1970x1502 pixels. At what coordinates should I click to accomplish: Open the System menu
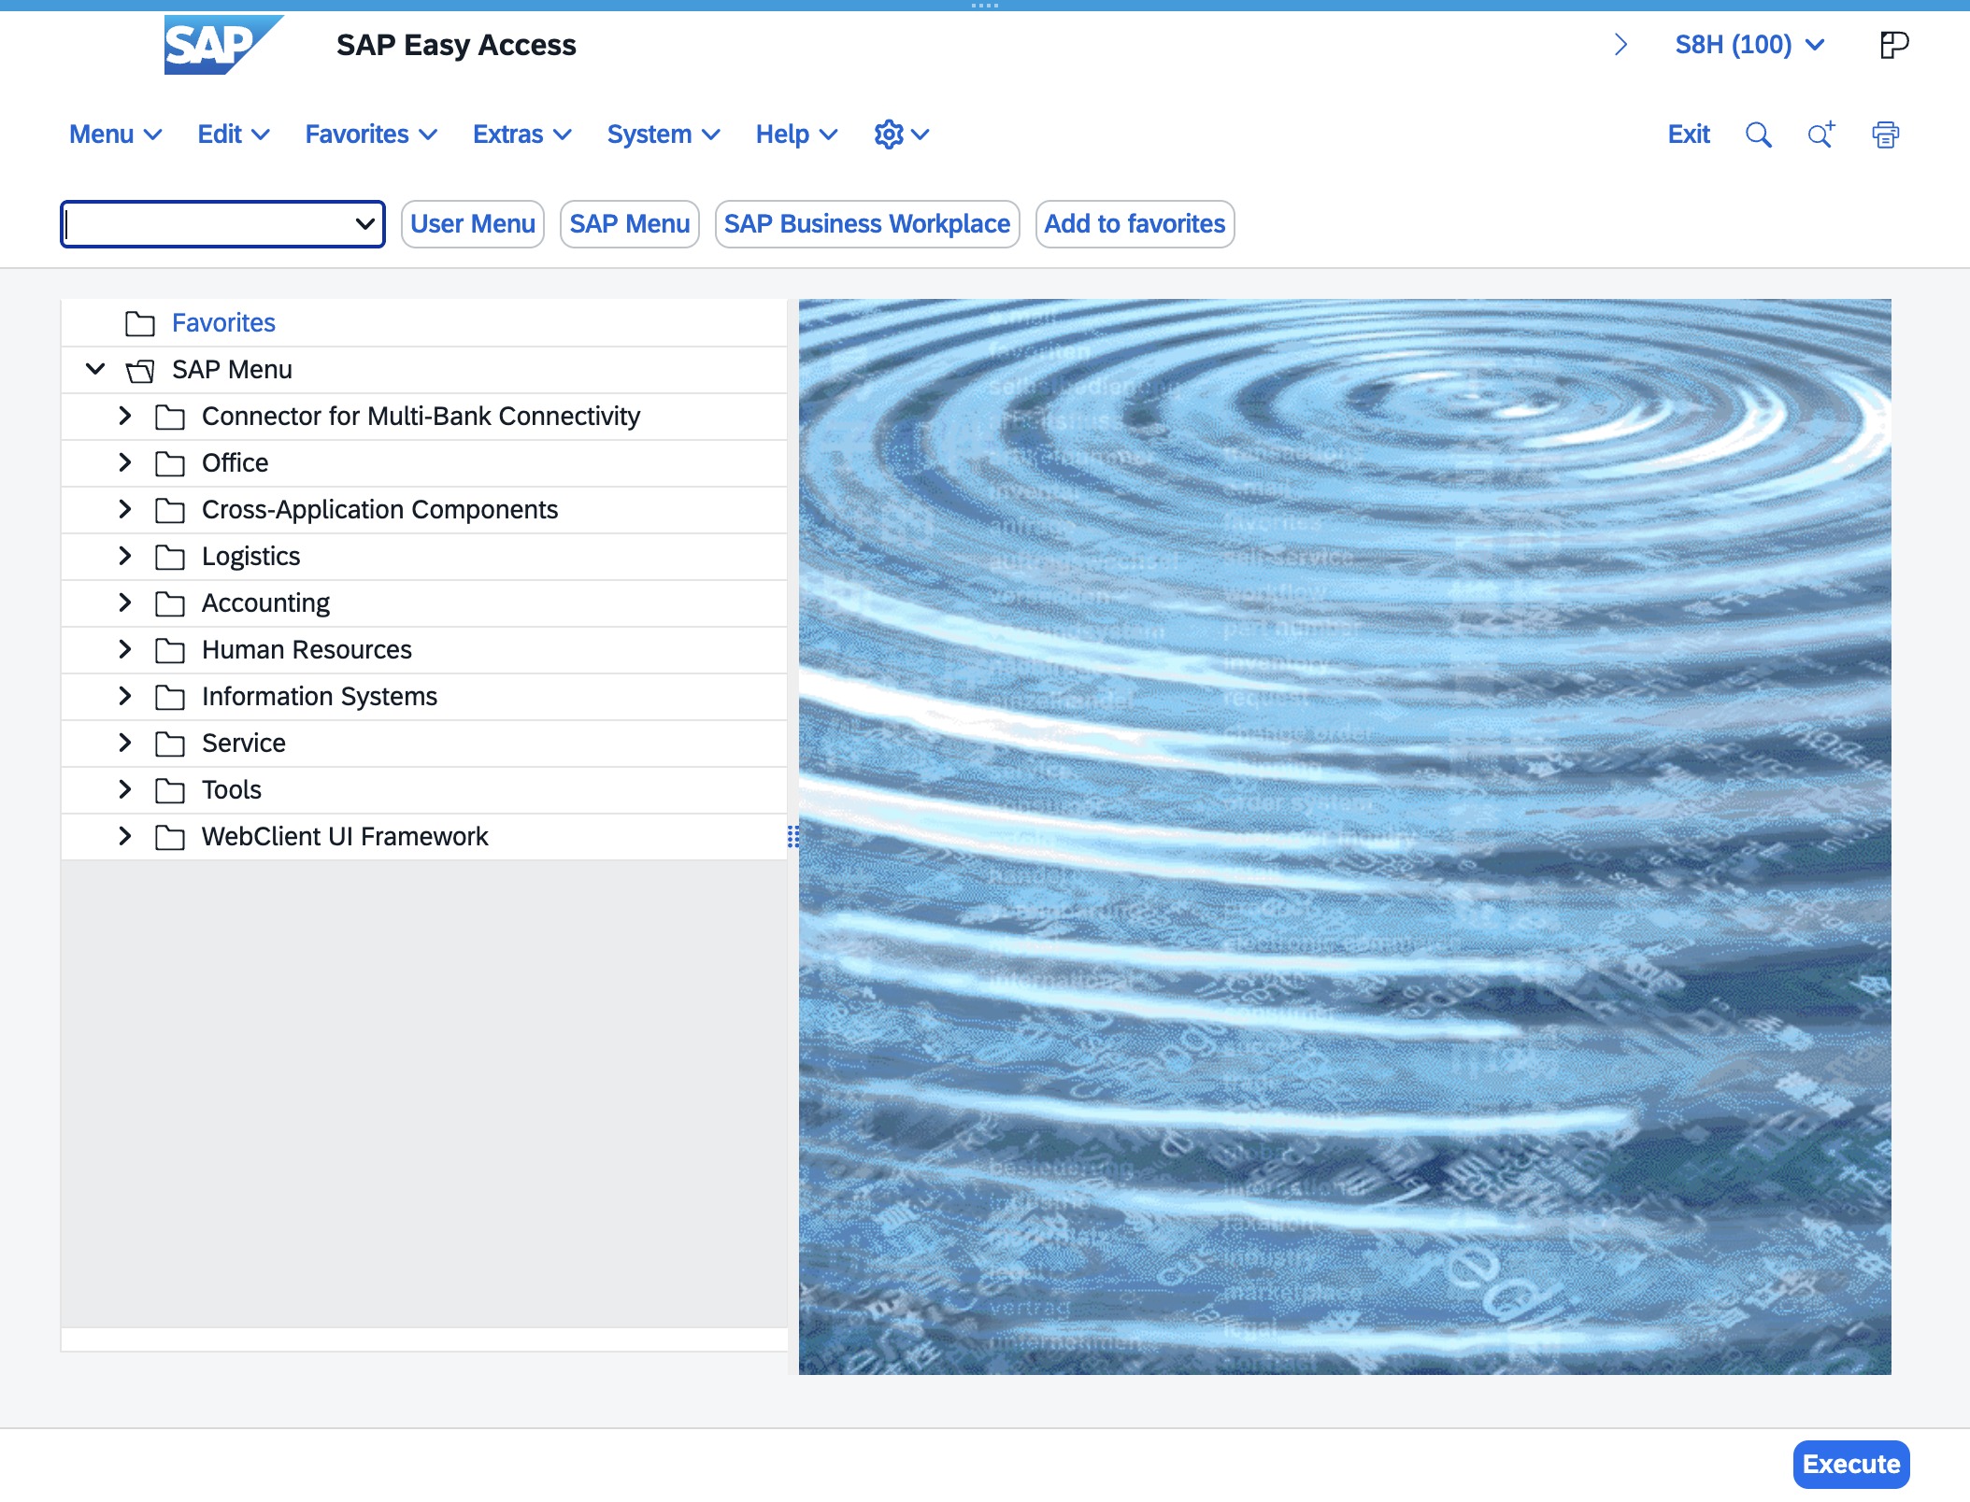click(664, 135)
